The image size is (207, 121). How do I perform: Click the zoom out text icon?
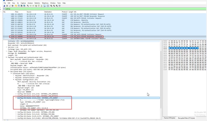coord(54,6)
